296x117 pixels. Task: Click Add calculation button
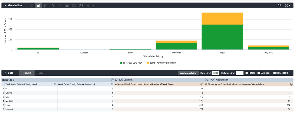(189, 73)
